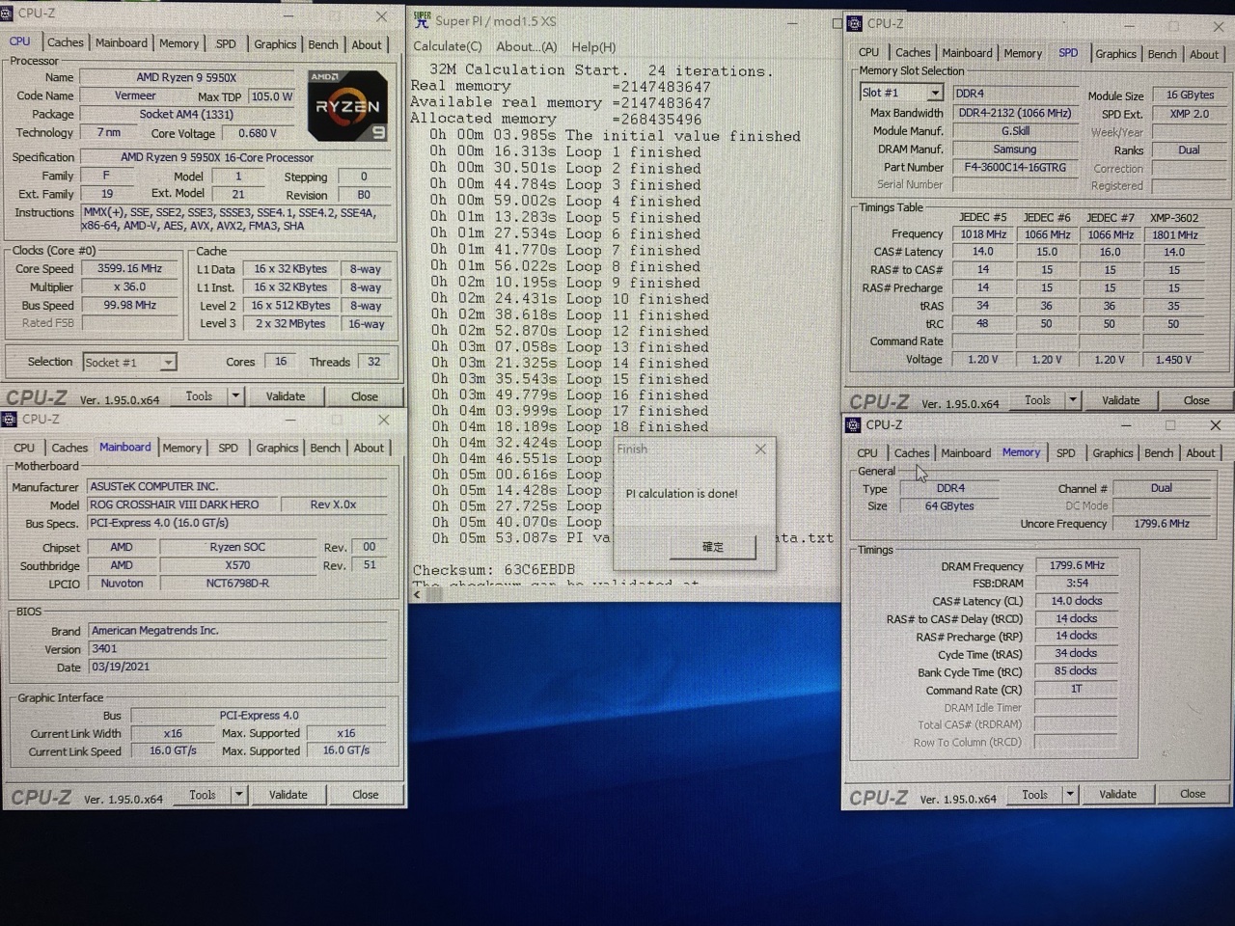Screen dimensions: 1235x926
Task: Switch to SPD tab in CPU window
Action: [x=226, y=43]
